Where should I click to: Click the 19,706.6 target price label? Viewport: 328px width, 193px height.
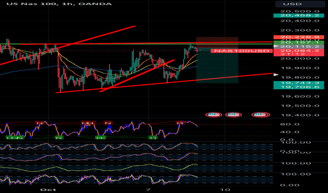299,87
